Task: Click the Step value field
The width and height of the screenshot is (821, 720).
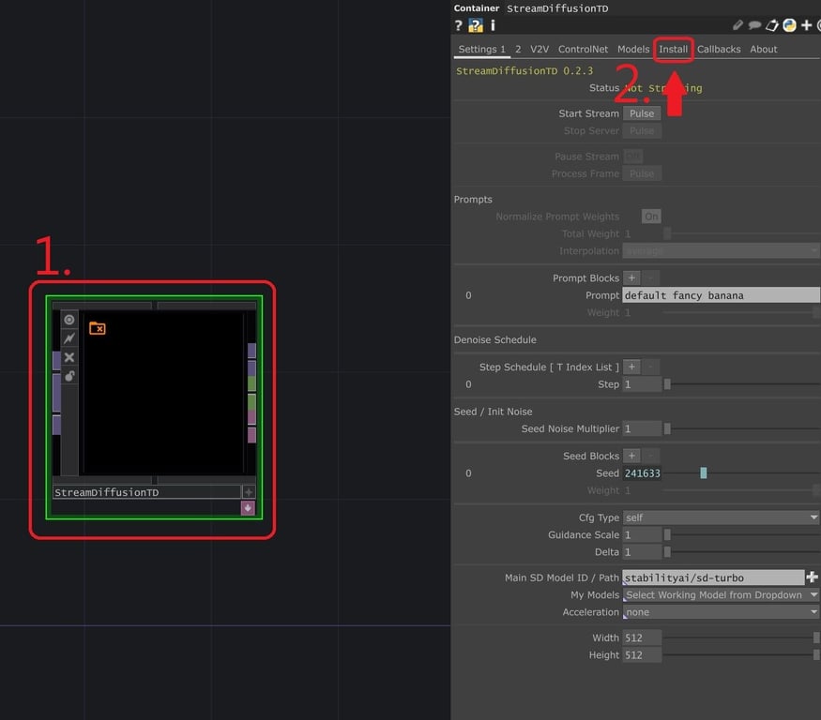Action: coord(642,384)
